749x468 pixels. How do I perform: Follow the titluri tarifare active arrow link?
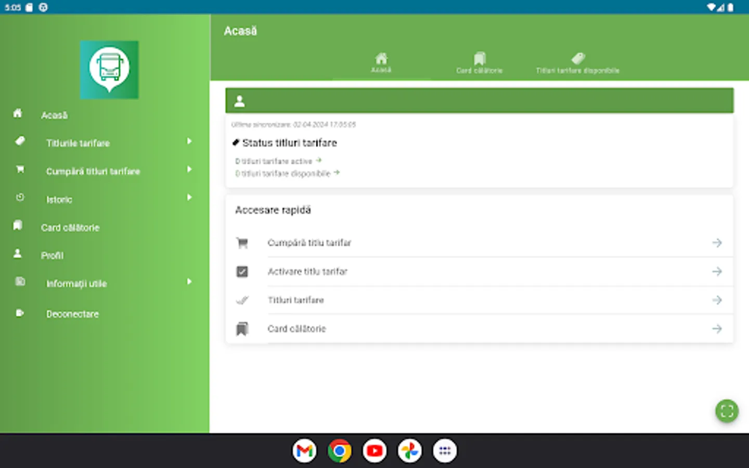[x=319, y=160]
